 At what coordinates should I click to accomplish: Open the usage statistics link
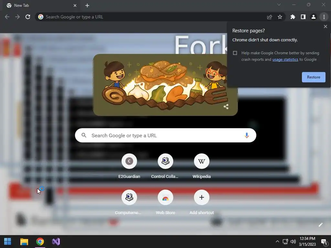click(x=285, y=59)
